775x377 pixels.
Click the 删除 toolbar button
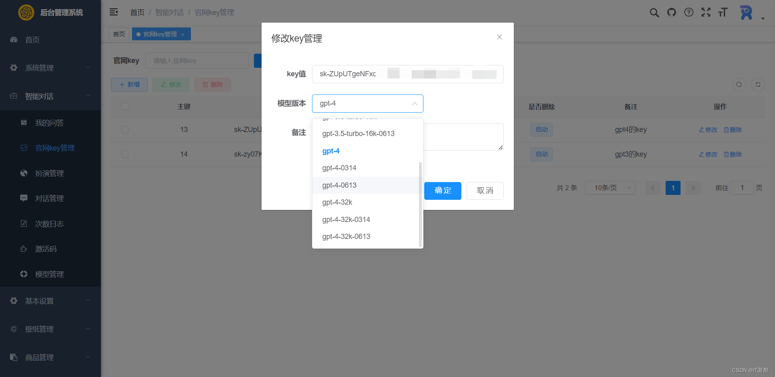[x=213, y=85]
